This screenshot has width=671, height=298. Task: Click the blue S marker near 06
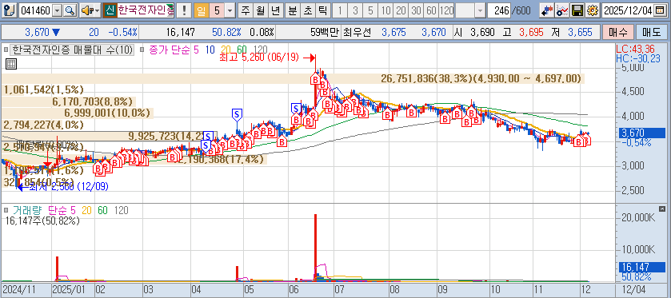coord(295,109)
